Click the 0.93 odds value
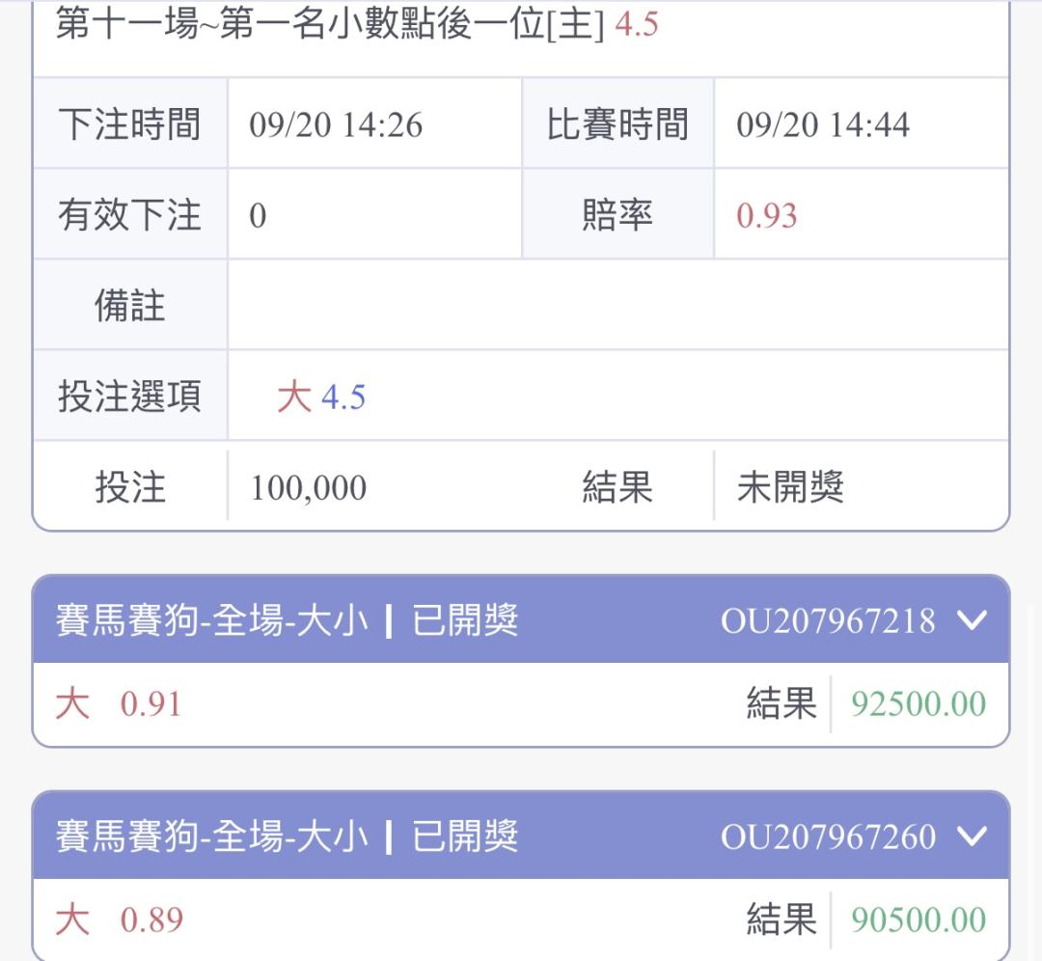 click(x=766, y=215)
